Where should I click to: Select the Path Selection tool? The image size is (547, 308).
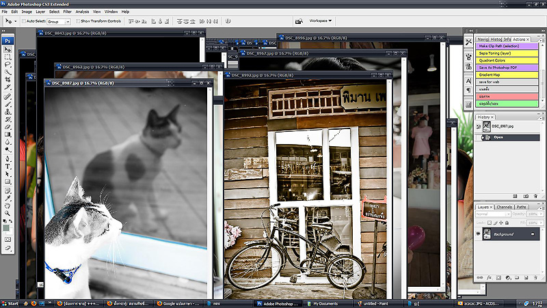click(8, 174)
